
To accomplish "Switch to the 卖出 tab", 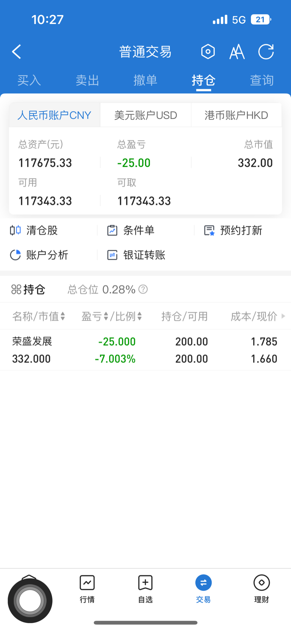I will [87, 80].
